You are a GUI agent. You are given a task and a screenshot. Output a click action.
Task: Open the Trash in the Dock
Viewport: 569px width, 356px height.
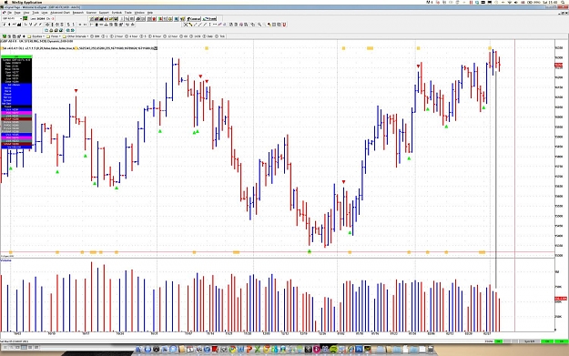pyautogui.click(x=431, y=350)
